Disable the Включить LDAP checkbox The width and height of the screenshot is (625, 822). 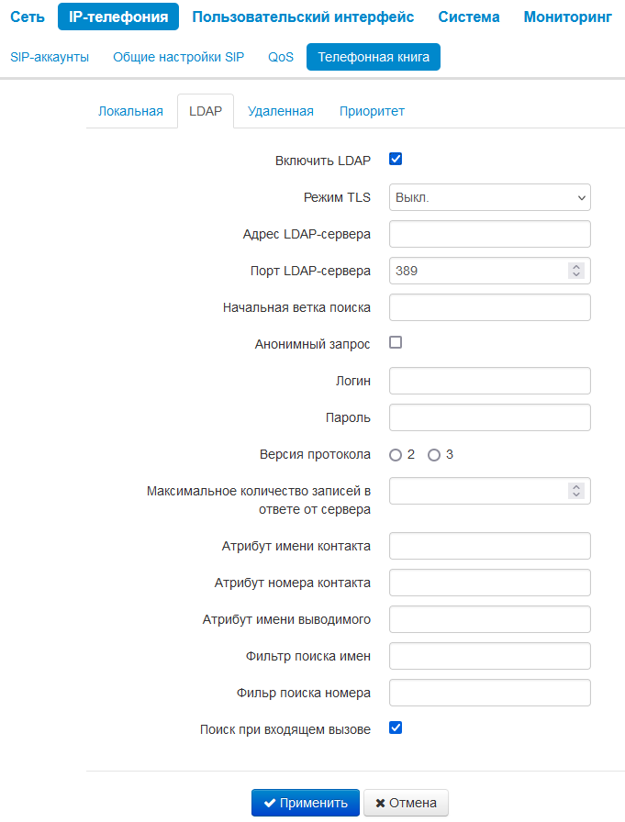(396, 160)
